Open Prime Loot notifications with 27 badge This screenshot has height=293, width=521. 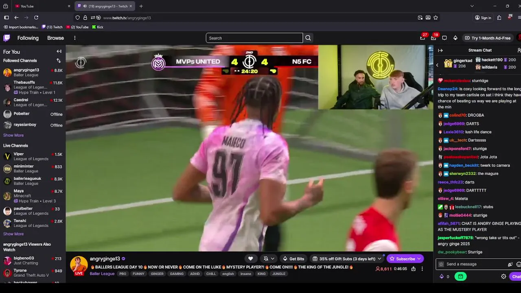click(422, 38)
